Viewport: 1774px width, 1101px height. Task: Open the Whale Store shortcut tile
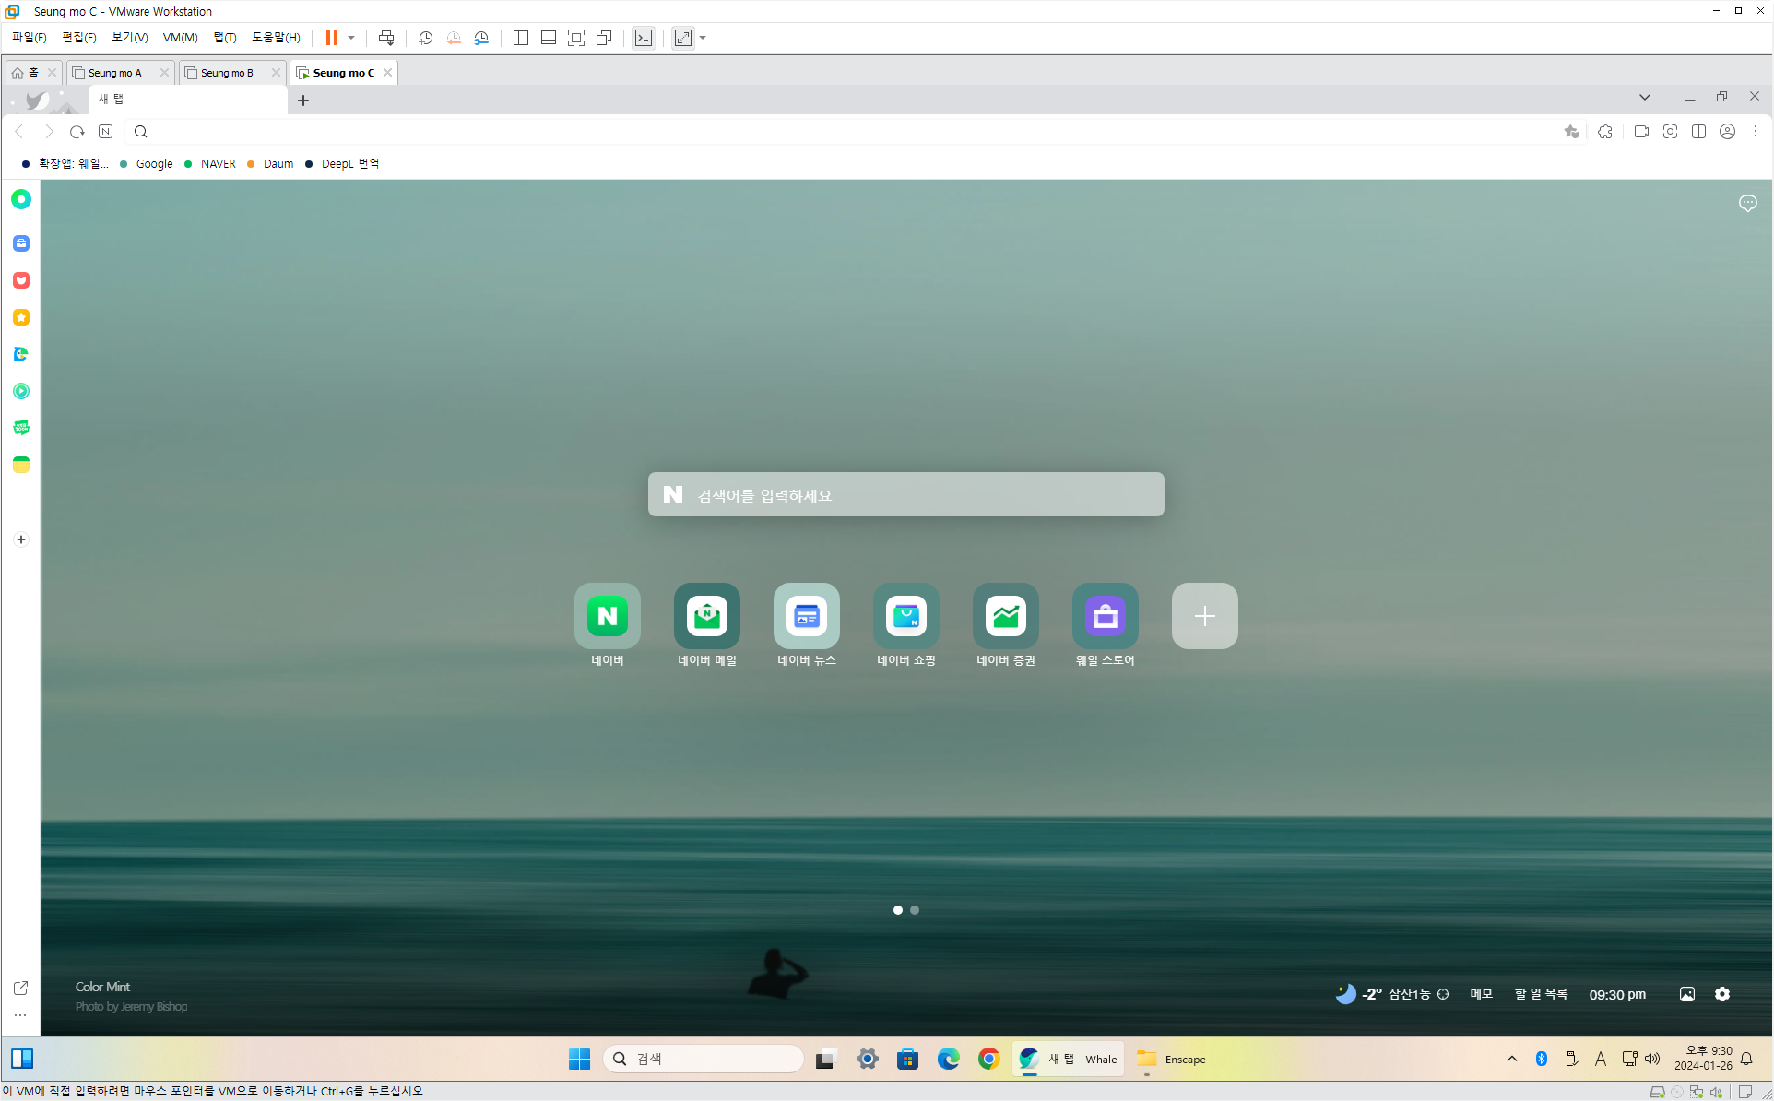(x=1105, y=616)
